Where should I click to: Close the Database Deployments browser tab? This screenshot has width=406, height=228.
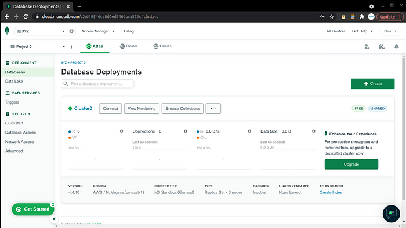(x=68, y=6)
